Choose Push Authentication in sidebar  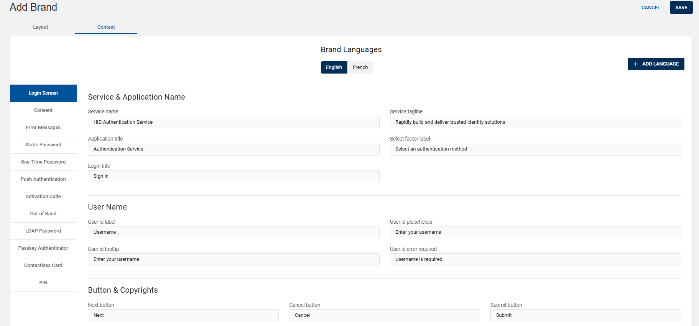coord(43,179)
